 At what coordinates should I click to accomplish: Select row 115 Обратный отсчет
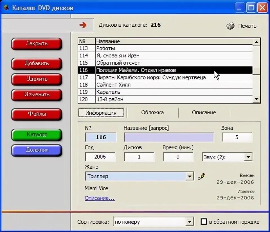[165, 63]
